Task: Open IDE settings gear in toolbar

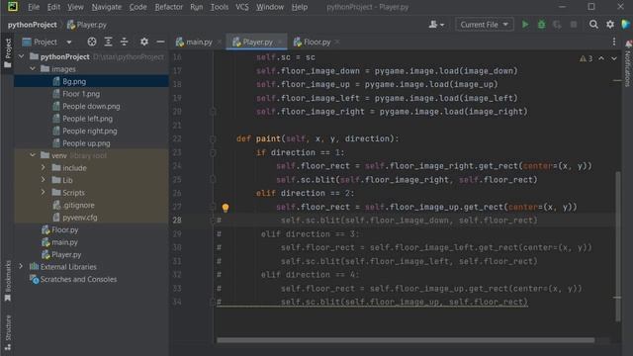Action: pos(610,25)
